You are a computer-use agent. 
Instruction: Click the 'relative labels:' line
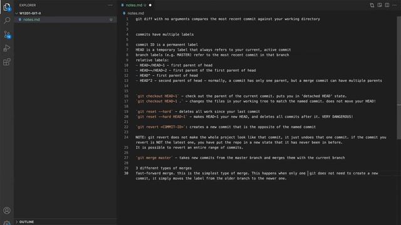tap(152, 60)
